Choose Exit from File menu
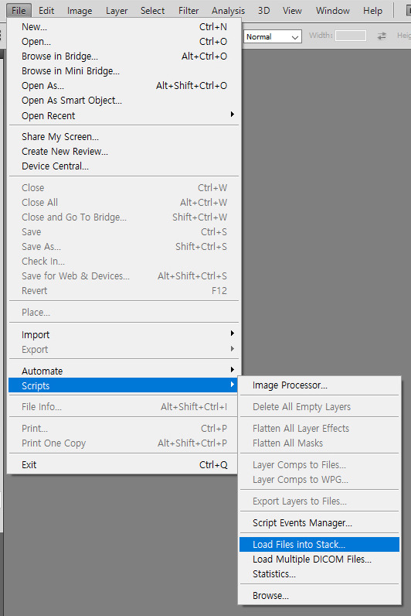The image size is (411, 616). click(x=124, y=465)
